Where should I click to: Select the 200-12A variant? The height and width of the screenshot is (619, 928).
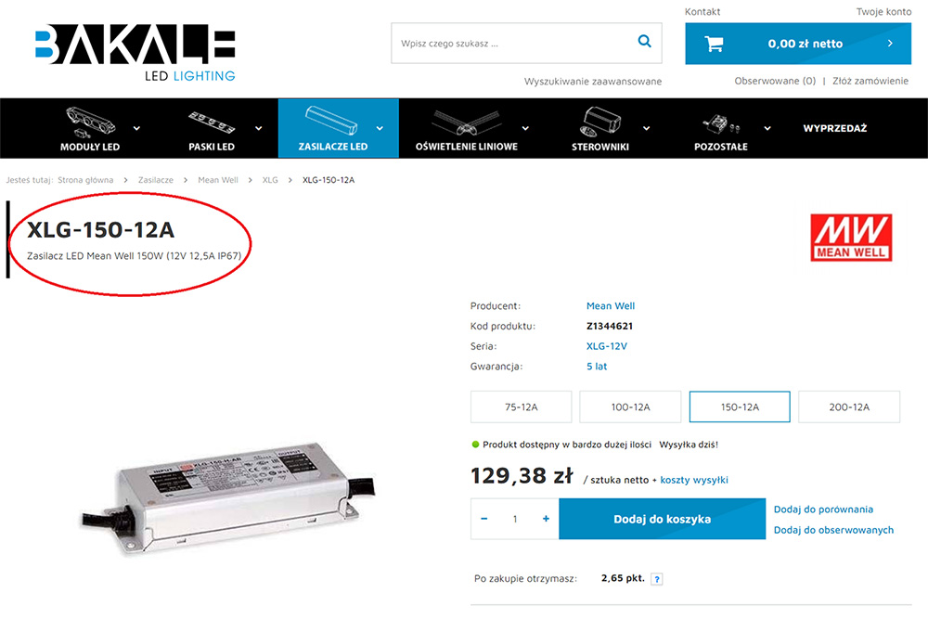[849, 407]
